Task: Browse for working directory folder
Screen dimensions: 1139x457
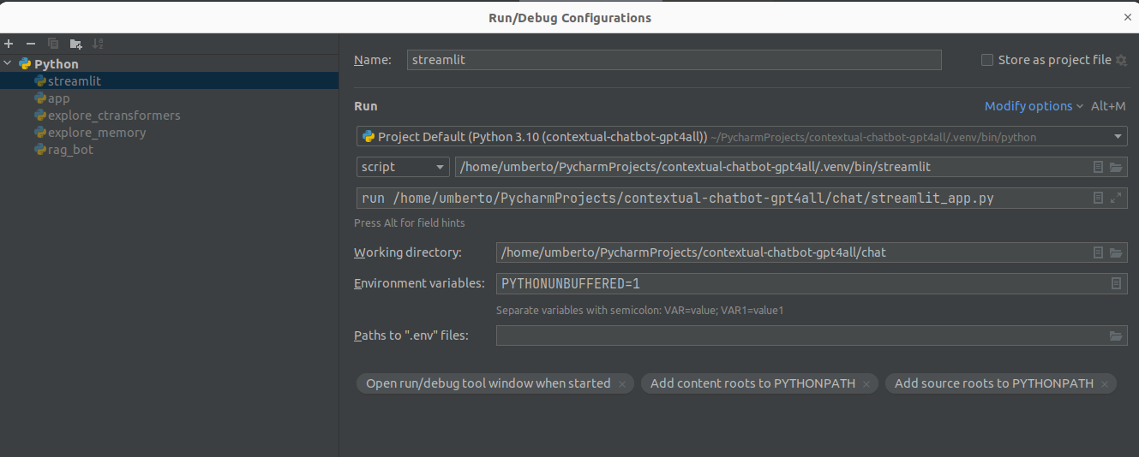Action: point(1116,252)
